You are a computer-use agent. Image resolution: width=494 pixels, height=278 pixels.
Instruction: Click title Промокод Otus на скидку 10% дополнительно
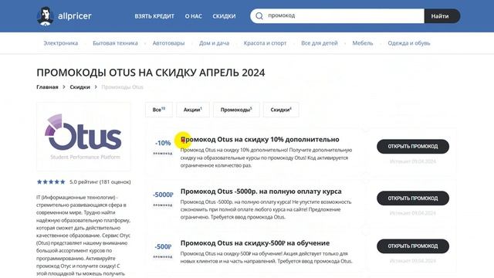[260, 139]
